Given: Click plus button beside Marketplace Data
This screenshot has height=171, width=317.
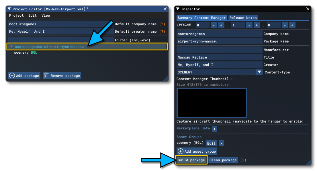Looking at the screenshot, I should click(x=215, y=129).
